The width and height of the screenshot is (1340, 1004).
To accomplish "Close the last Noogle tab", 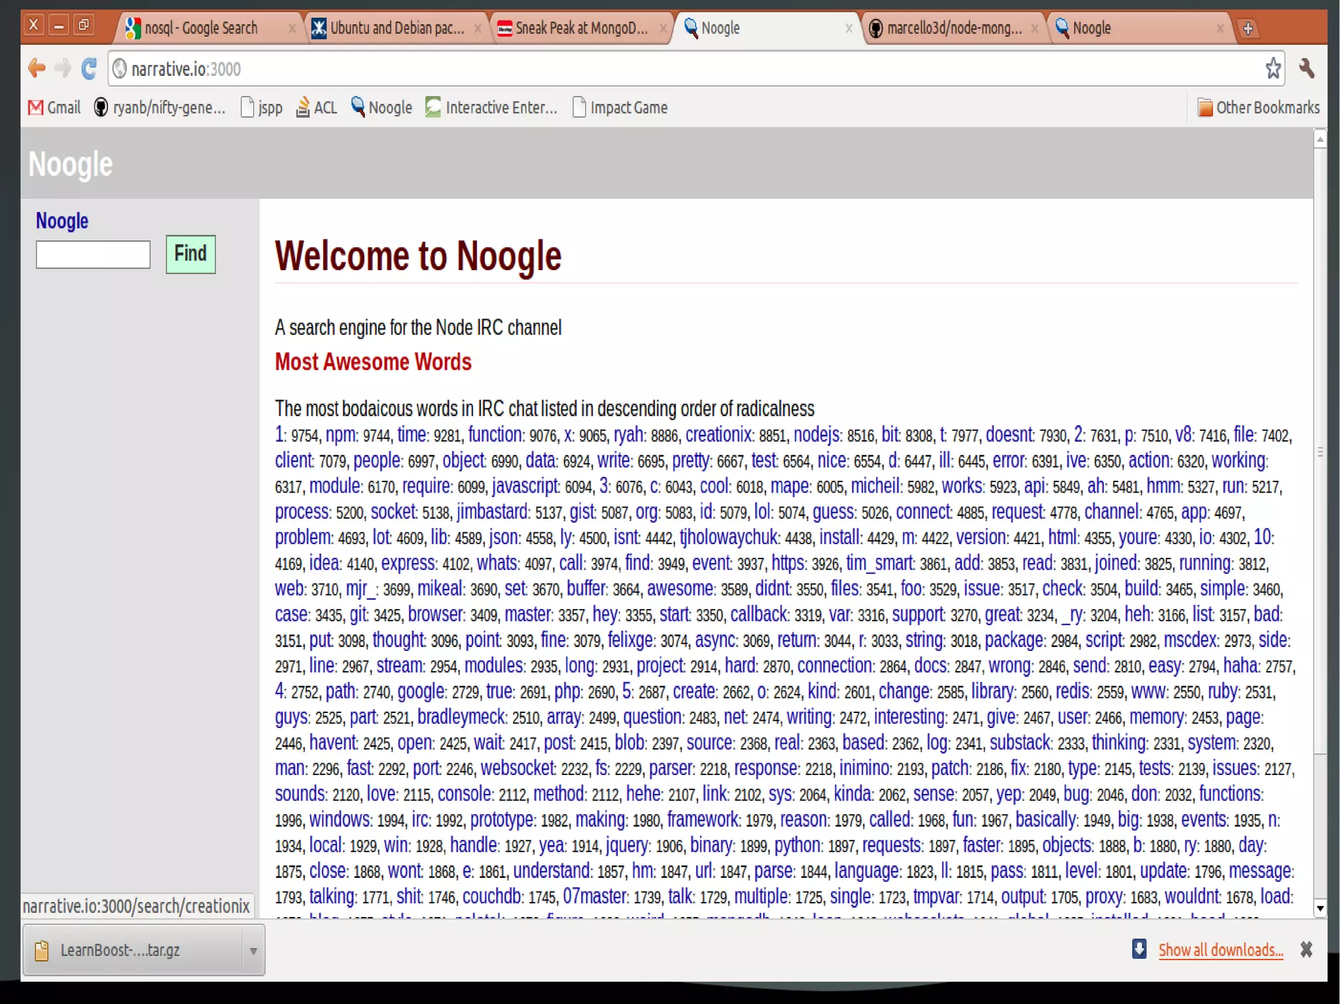I will point(1220,28).
